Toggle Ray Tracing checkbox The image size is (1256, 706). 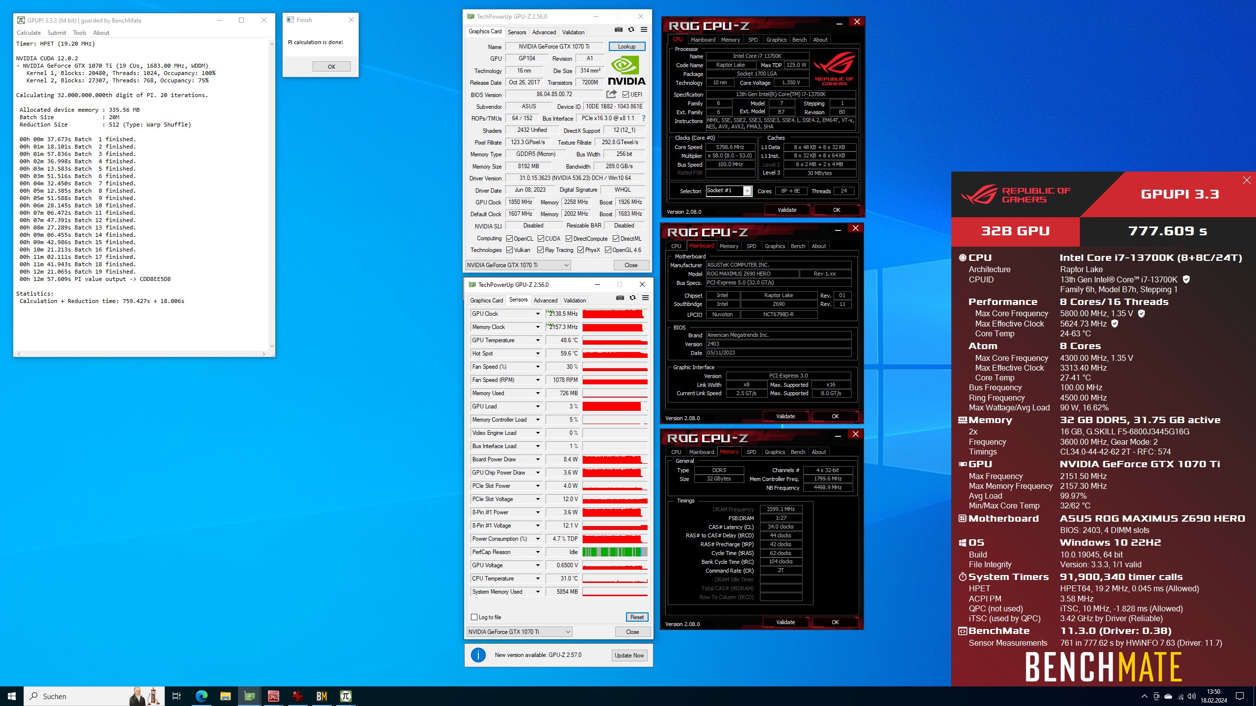(x=540, y=250)
